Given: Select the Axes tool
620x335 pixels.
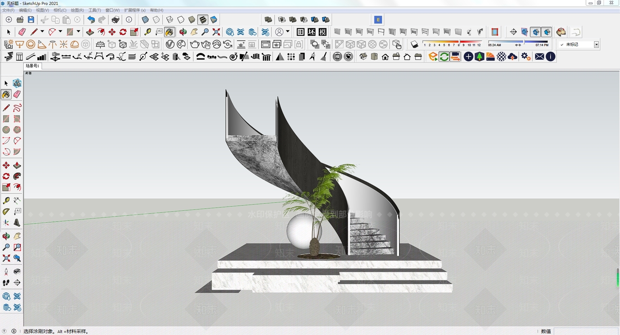Looking at the screenshot, I should (x=6, y=223).
